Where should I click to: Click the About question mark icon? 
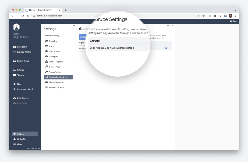point(14,144)
